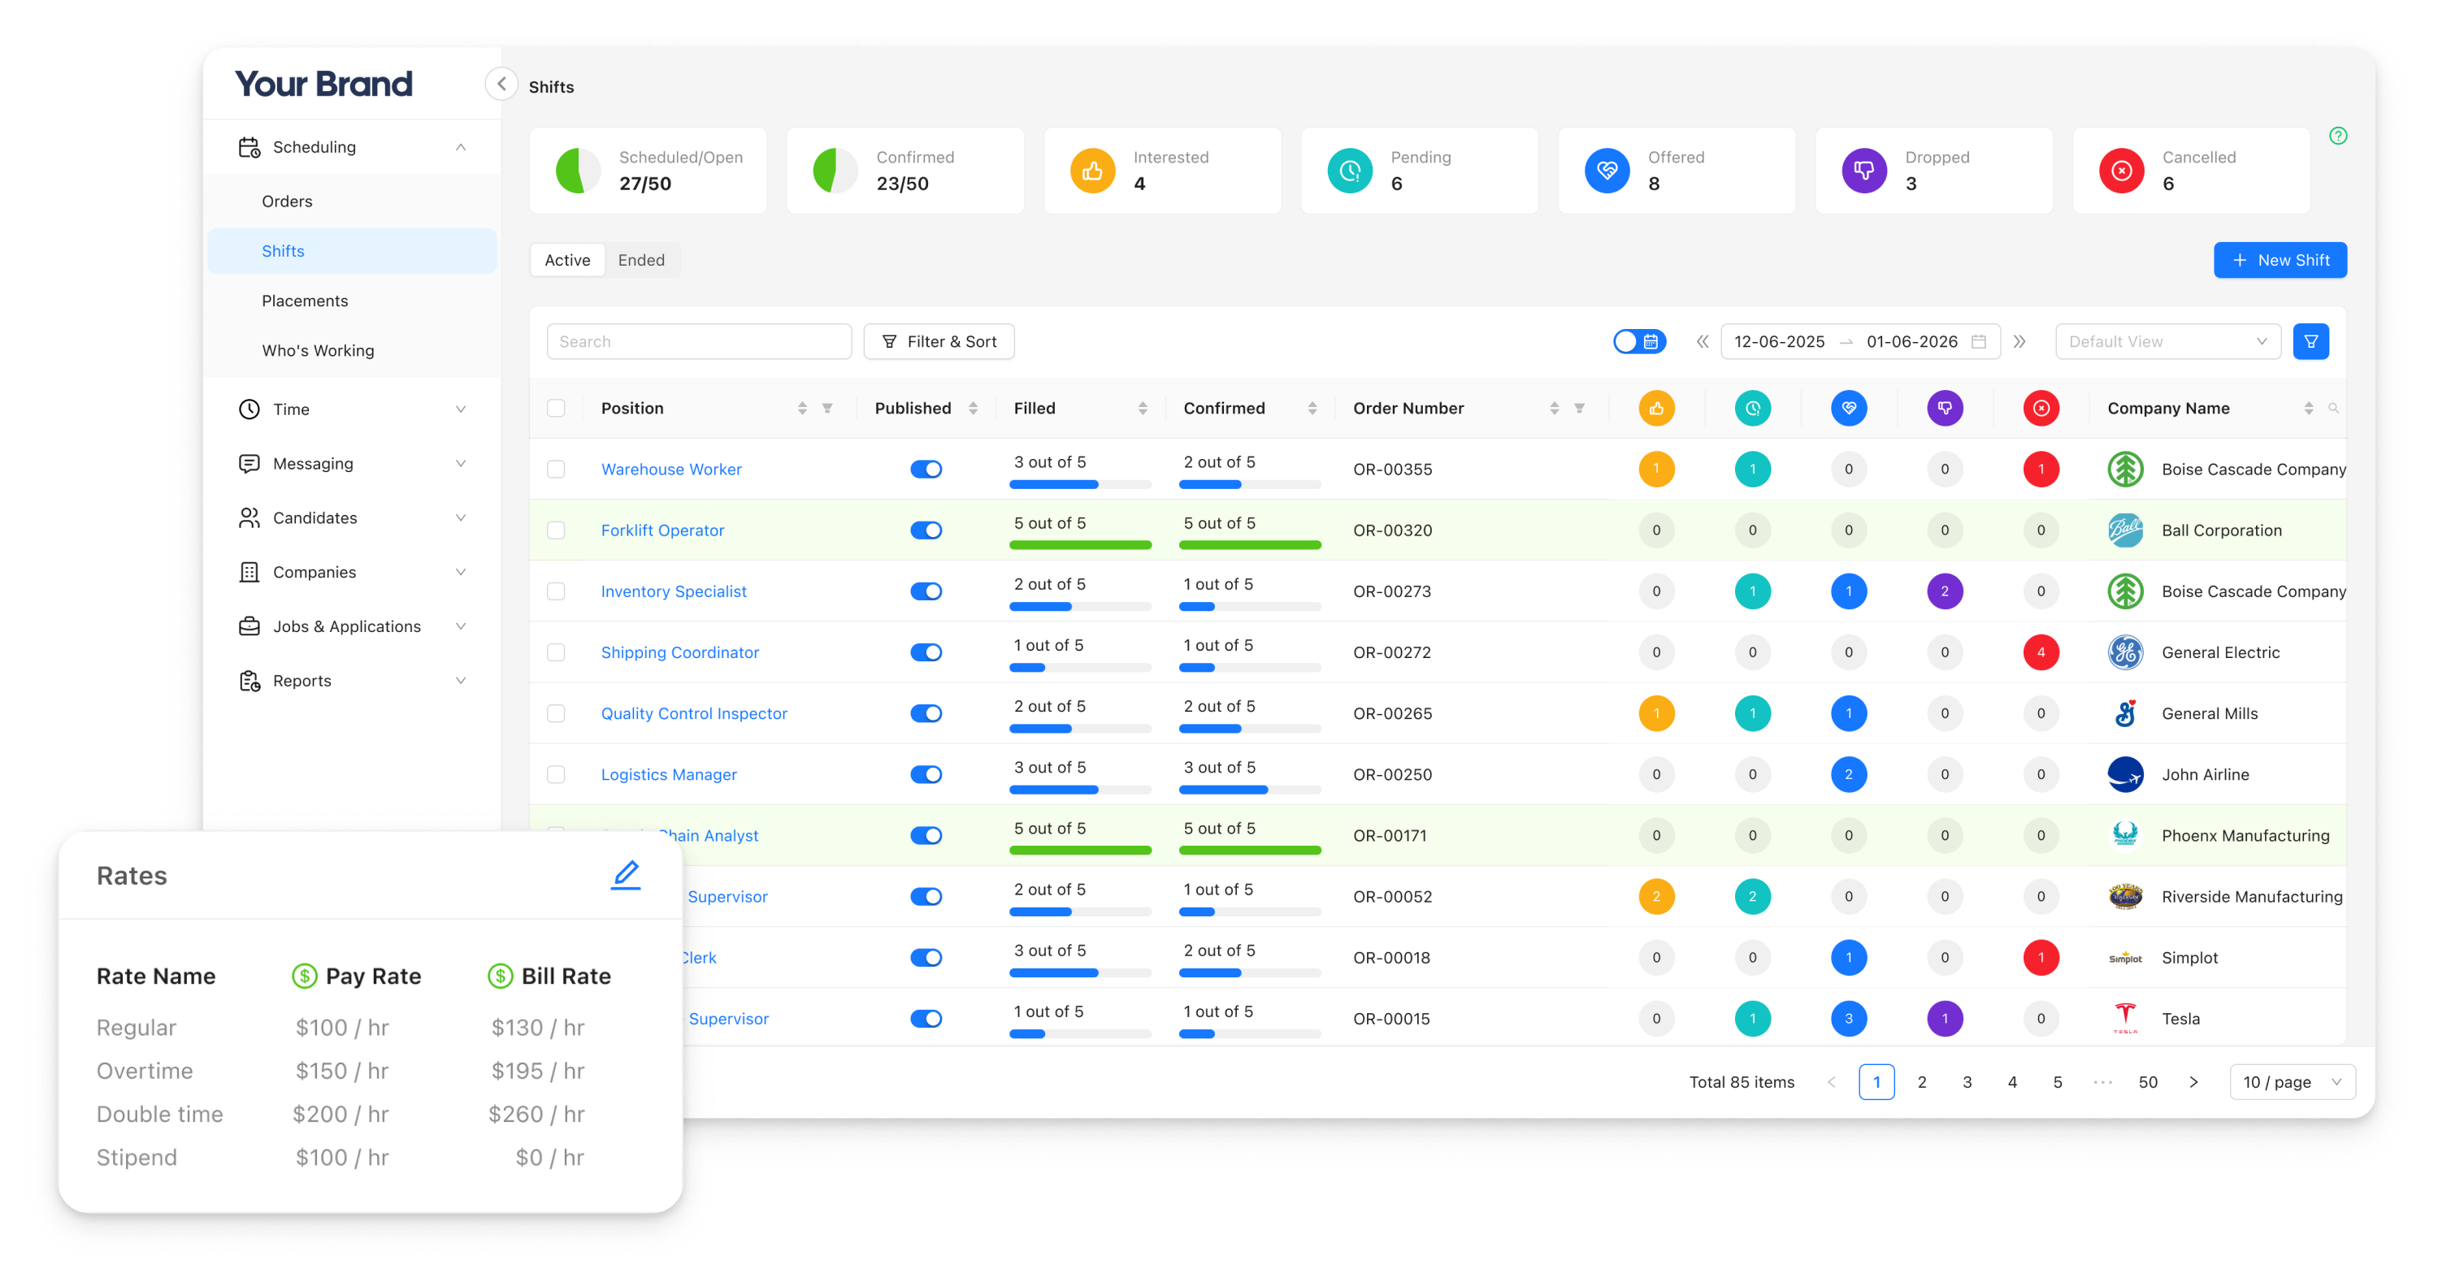Toggle the select-all checkbox in table header

tap(556, 409)
